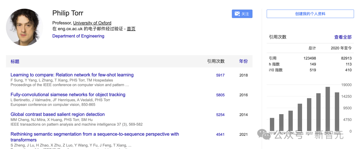Viewport: 355px width, 149px height.
Task: Click the 创建我的个人资料 button
Action: [310, 14]
